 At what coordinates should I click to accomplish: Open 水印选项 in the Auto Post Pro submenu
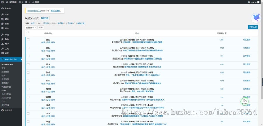pos(5,79)
